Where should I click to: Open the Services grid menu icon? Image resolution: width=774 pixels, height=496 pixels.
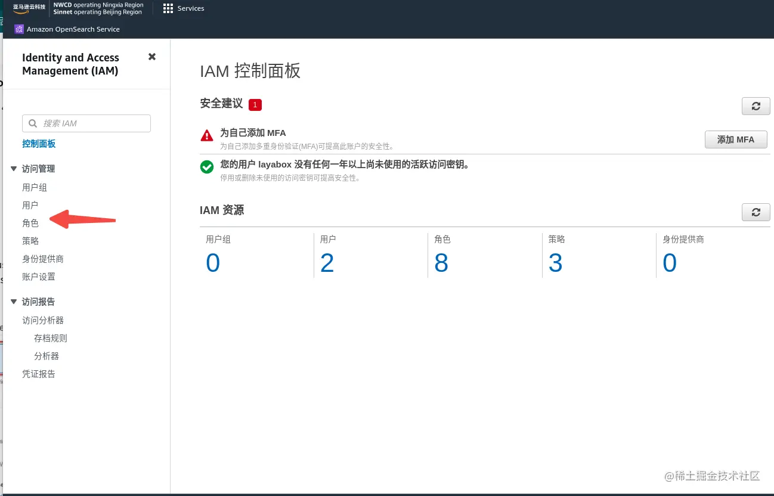(168, 8)
